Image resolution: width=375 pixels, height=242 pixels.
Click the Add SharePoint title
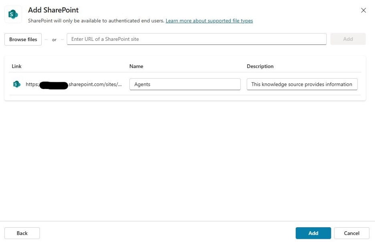click(53, 10)
